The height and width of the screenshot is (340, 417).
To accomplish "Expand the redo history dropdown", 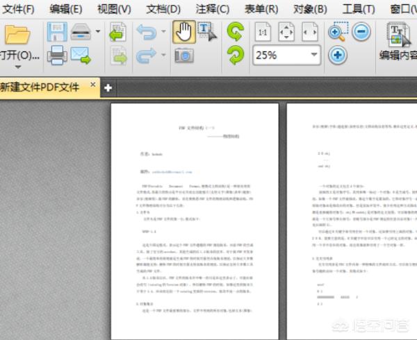I will (x=163, y=55).
